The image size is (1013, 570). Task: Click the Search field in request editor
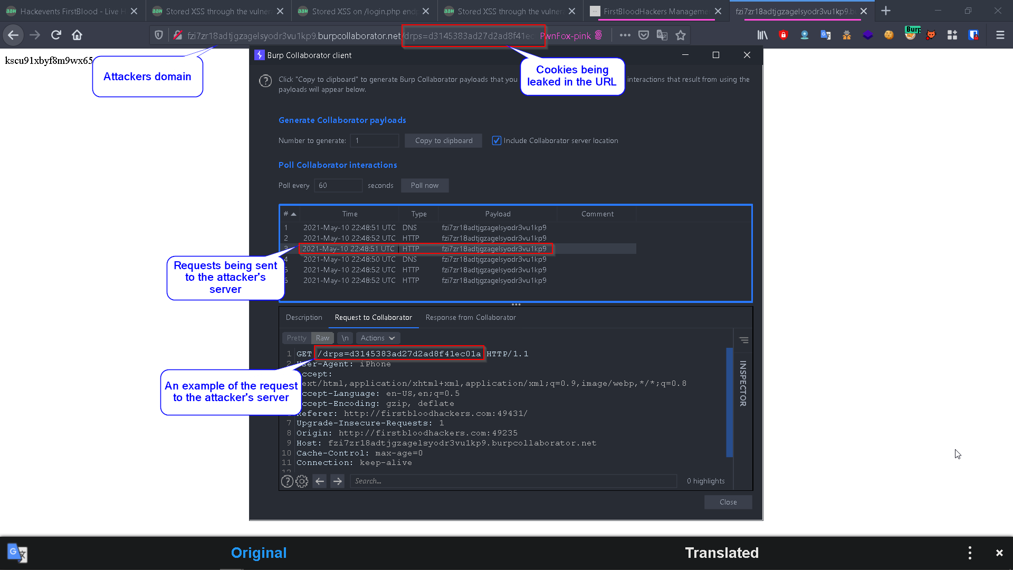tap(513, 481)
